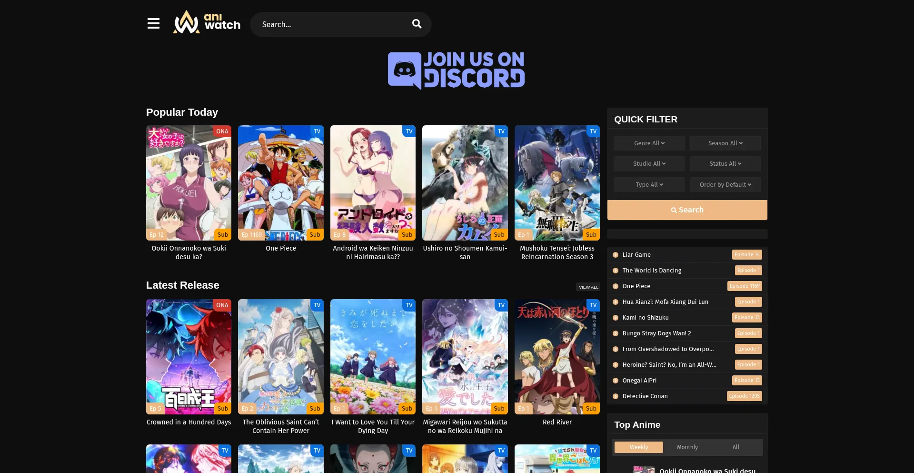This screenshot has width=914, height=473.
Task: Click the orange Search button in Quick Filter
Action: pos(687,210)
